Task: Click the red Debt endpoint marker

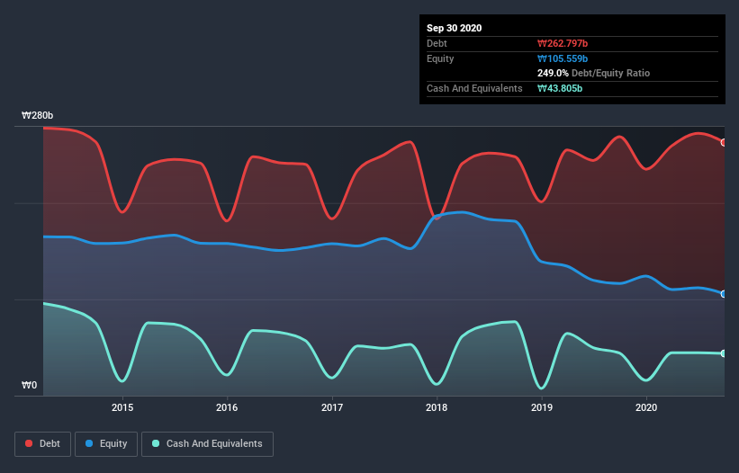Action: pos(724,143)
